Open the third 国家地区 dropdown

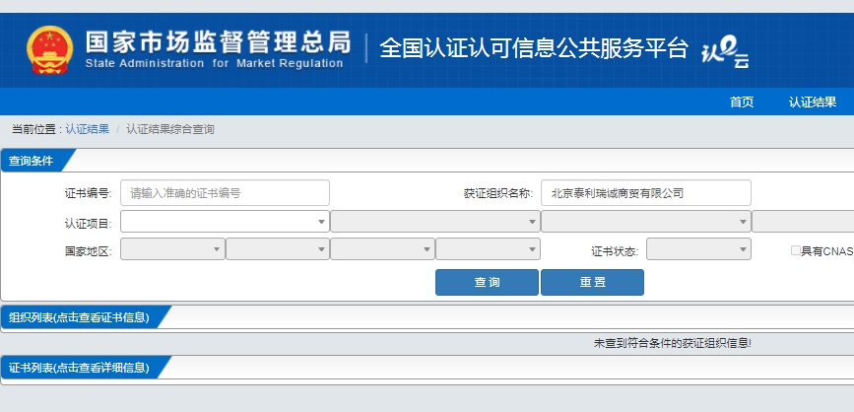383,249
